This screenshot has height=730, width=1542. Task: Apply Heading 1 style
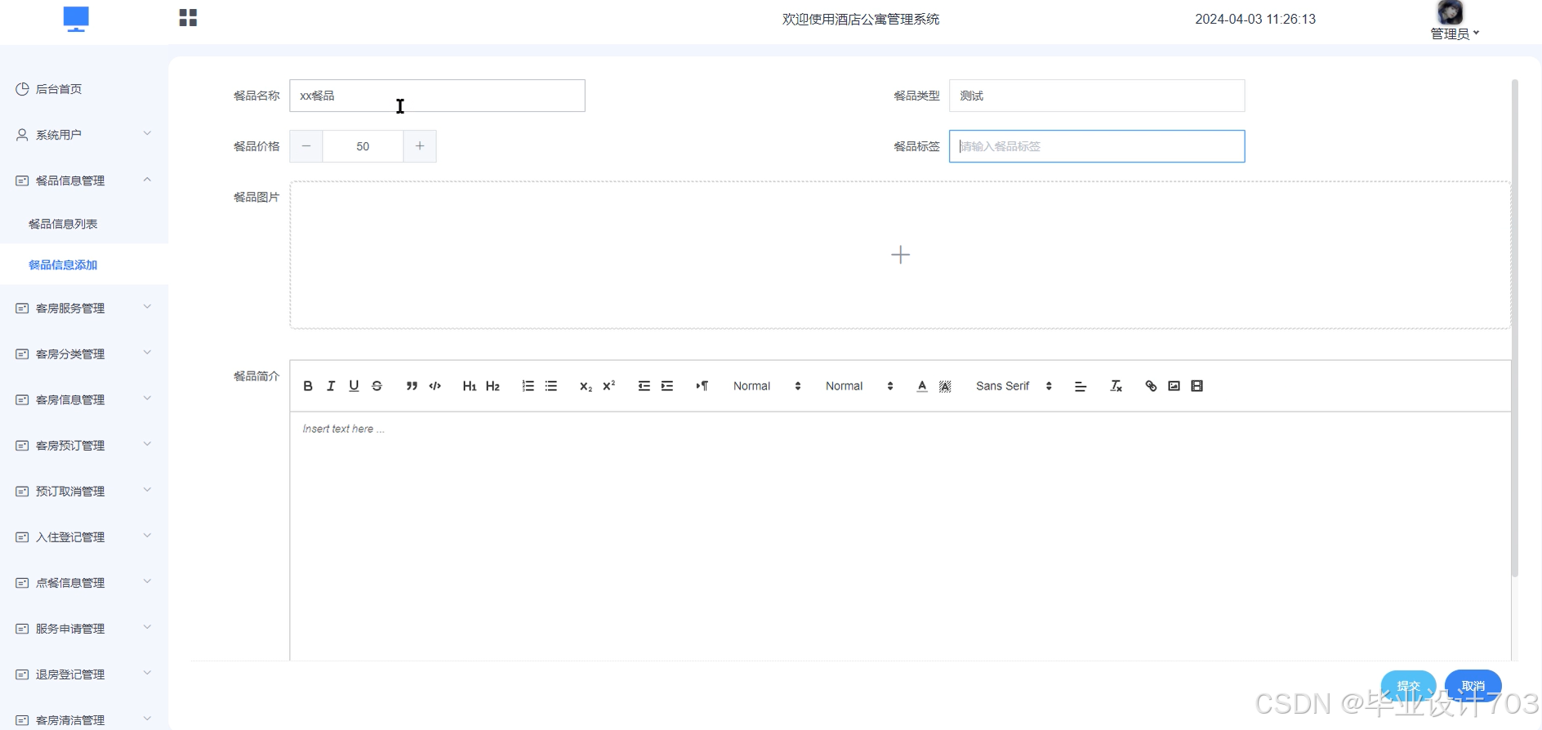pos(470,386)
